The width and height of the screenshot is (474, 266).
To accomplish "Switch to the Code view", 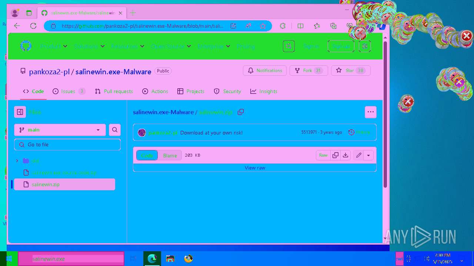I will pyautogui.click(x=147, y=156).
